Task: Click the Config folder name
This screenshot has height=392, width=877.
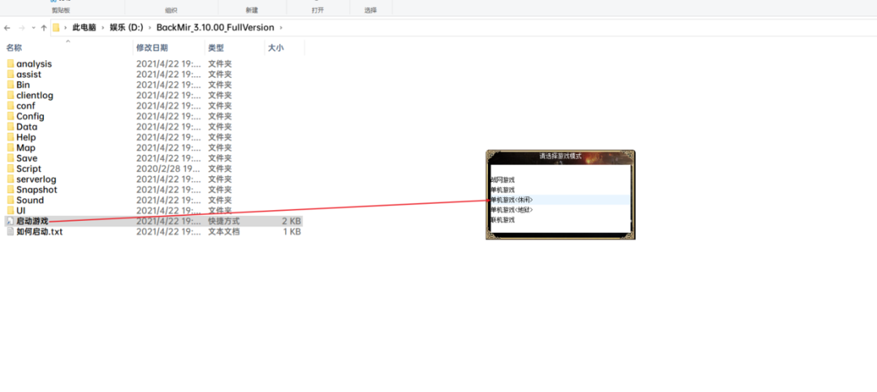Action: click(x=30, y=116)
